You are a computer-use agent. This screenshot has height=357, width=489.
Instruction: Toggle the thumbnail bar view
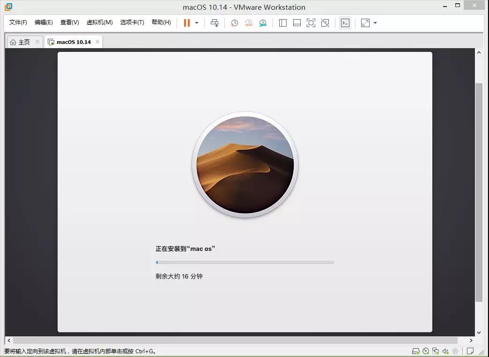pyautogui.click(x=297, y=23)
